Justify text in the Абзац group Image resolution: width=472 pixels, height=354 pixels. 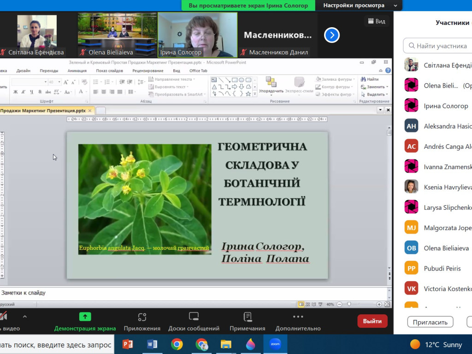119,92
